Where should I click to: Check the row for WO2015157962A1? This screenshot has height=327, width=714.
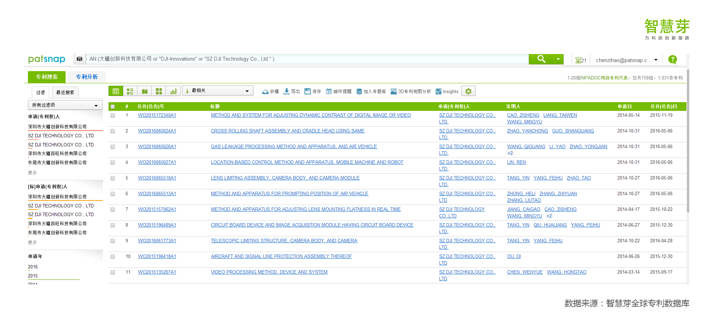[x=113, y=210]
